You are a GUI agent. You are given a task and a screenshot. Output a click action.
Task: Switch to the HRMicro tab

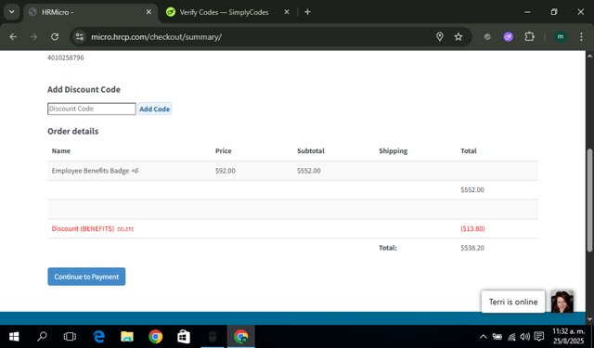pyautogui.click(x=91, y=12)
